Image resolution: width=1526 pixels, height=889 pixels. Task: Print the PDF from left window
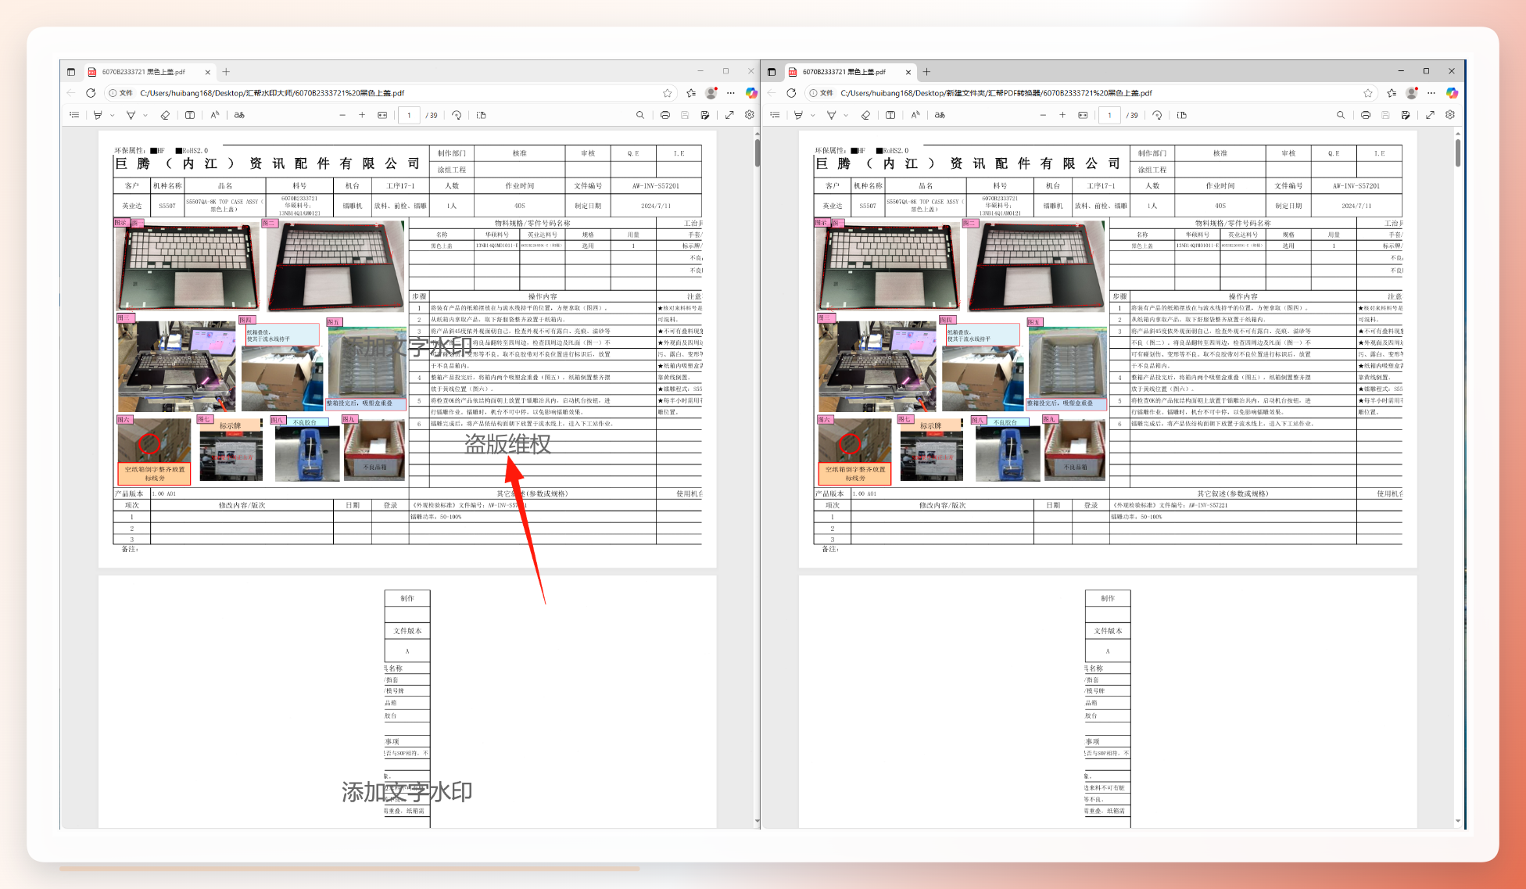pyautogui.click(x=664, y=115)
